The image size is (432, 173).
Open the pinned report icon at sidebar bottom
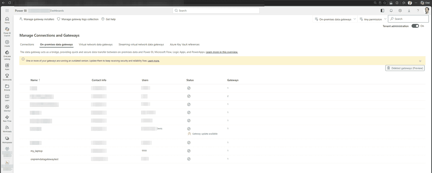[7, 162]
